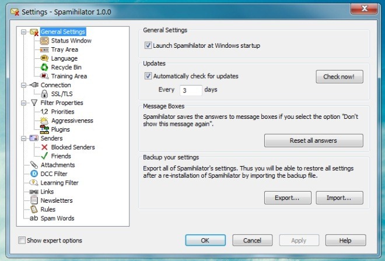Click the Export... button
Viewport: 385px width, 261px height.
point(288,197)
